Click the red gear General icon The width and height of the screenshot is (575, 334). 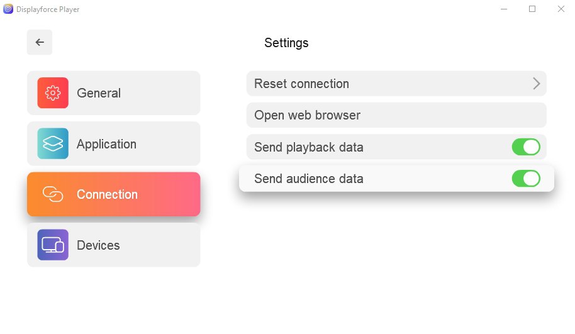(x=53, y=93)
